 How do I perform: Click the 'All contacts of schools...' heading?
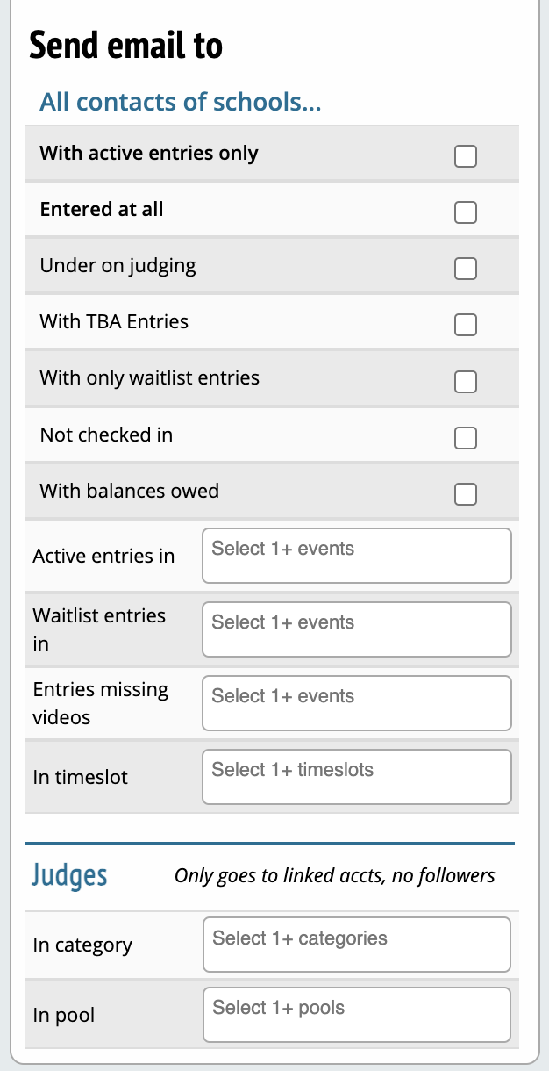tap(181, 102)
